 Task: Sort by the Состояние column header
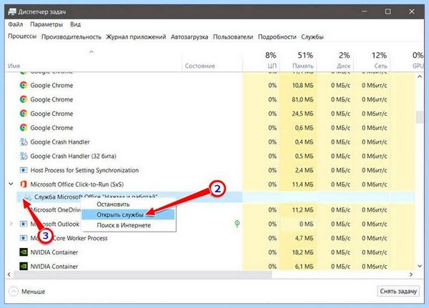coord(200,66)
